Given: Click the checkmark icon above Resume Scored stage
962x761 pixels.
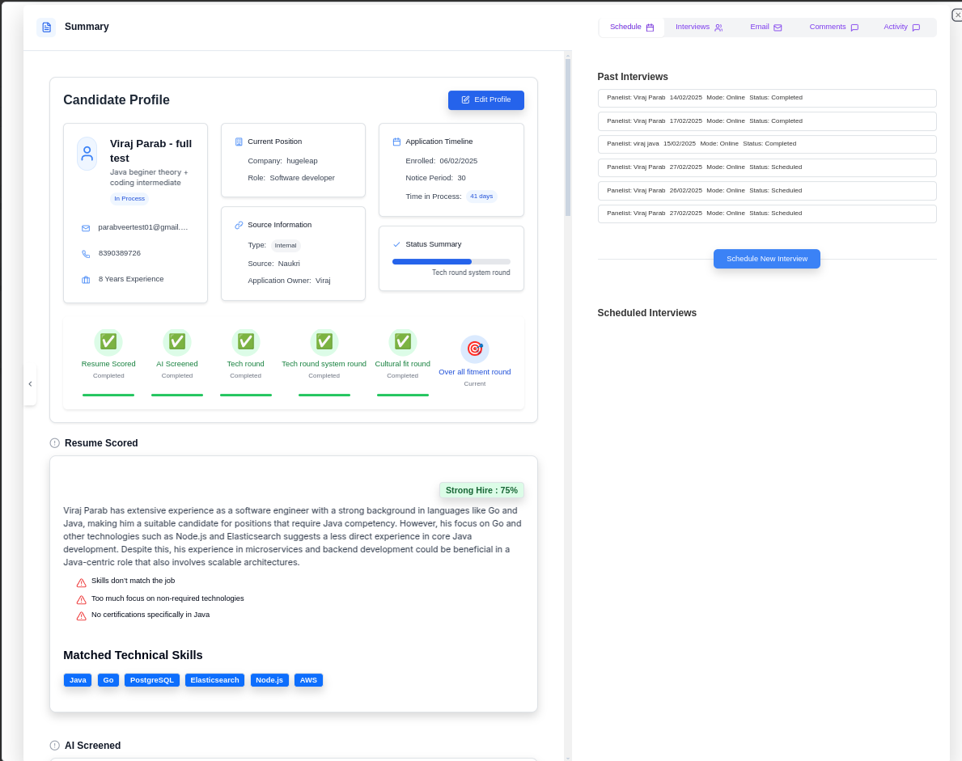Looking at the screenshot, I should (108, 340).
